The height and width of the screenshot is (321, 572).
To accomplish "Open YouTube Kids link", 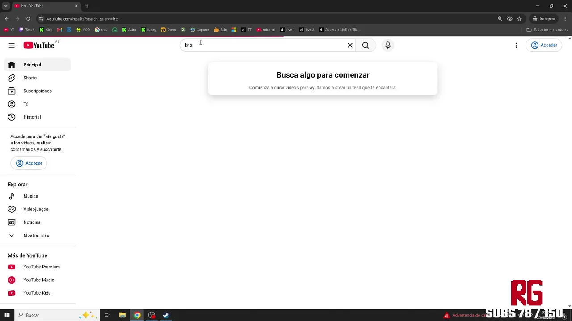I will coord(38,293).
